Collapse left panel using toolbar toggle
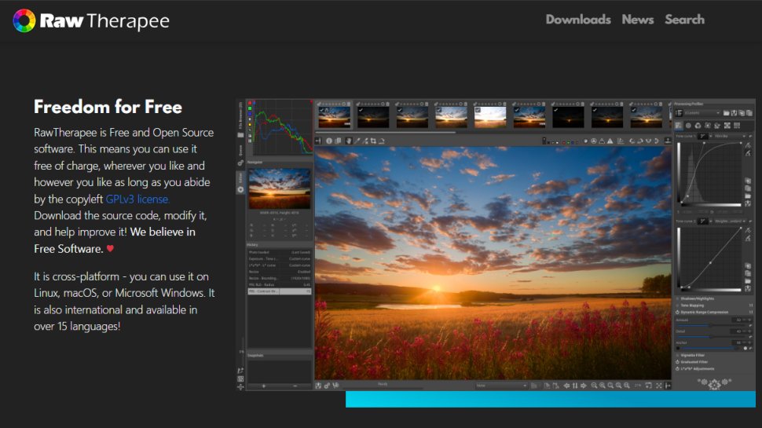Screen dimensions: 762x428 318,141
